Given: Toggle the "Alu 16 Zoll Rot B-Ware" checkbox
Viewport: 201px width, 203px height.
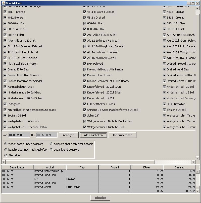Looking at the screenshot, I should click(x=85, y=58).
